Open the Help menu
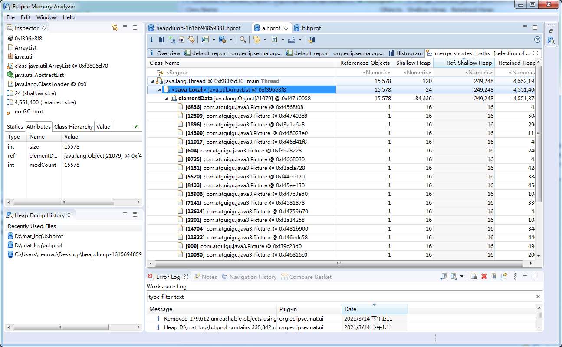The image size is (562, 347). click(x=69, y=17)
